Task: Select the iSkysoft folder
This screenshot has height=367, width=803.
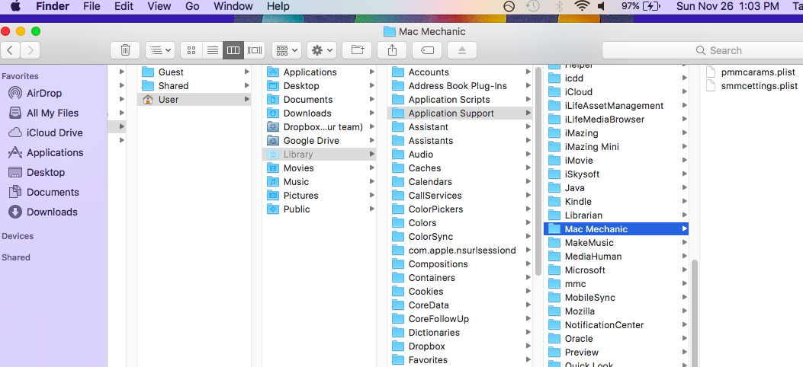Action: click(x=616, y=174)
